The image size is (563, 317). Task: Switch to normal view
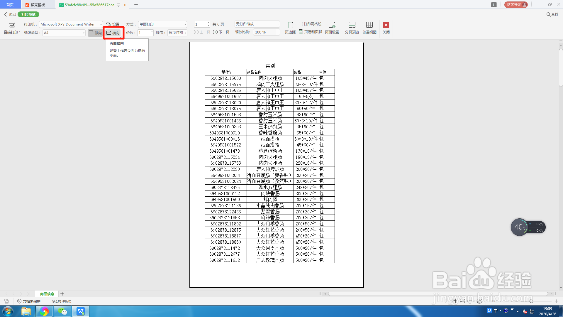point(369,28)
